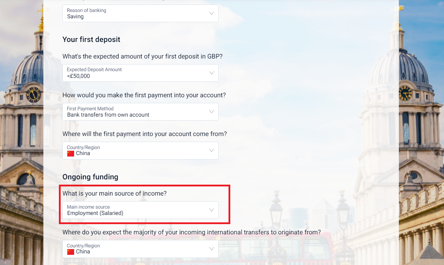Image resolution: width=444 pixels, height=265 pixels.
Task: Click the incoming international transfers origin question text
Action: click(191, 232)
